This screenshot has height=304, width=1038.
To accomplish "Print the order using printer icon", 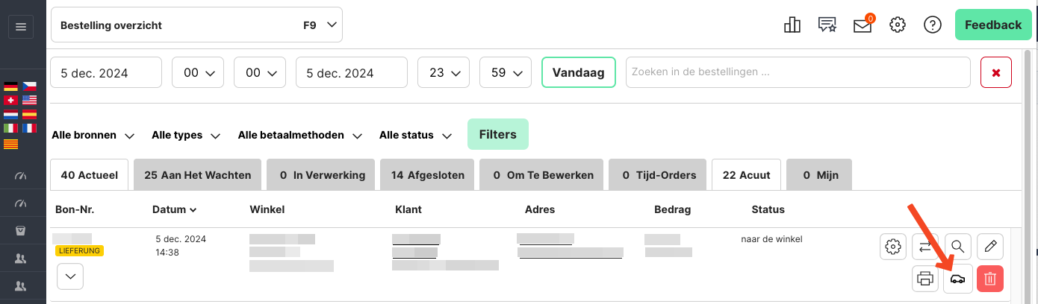I will click(925, 279).
